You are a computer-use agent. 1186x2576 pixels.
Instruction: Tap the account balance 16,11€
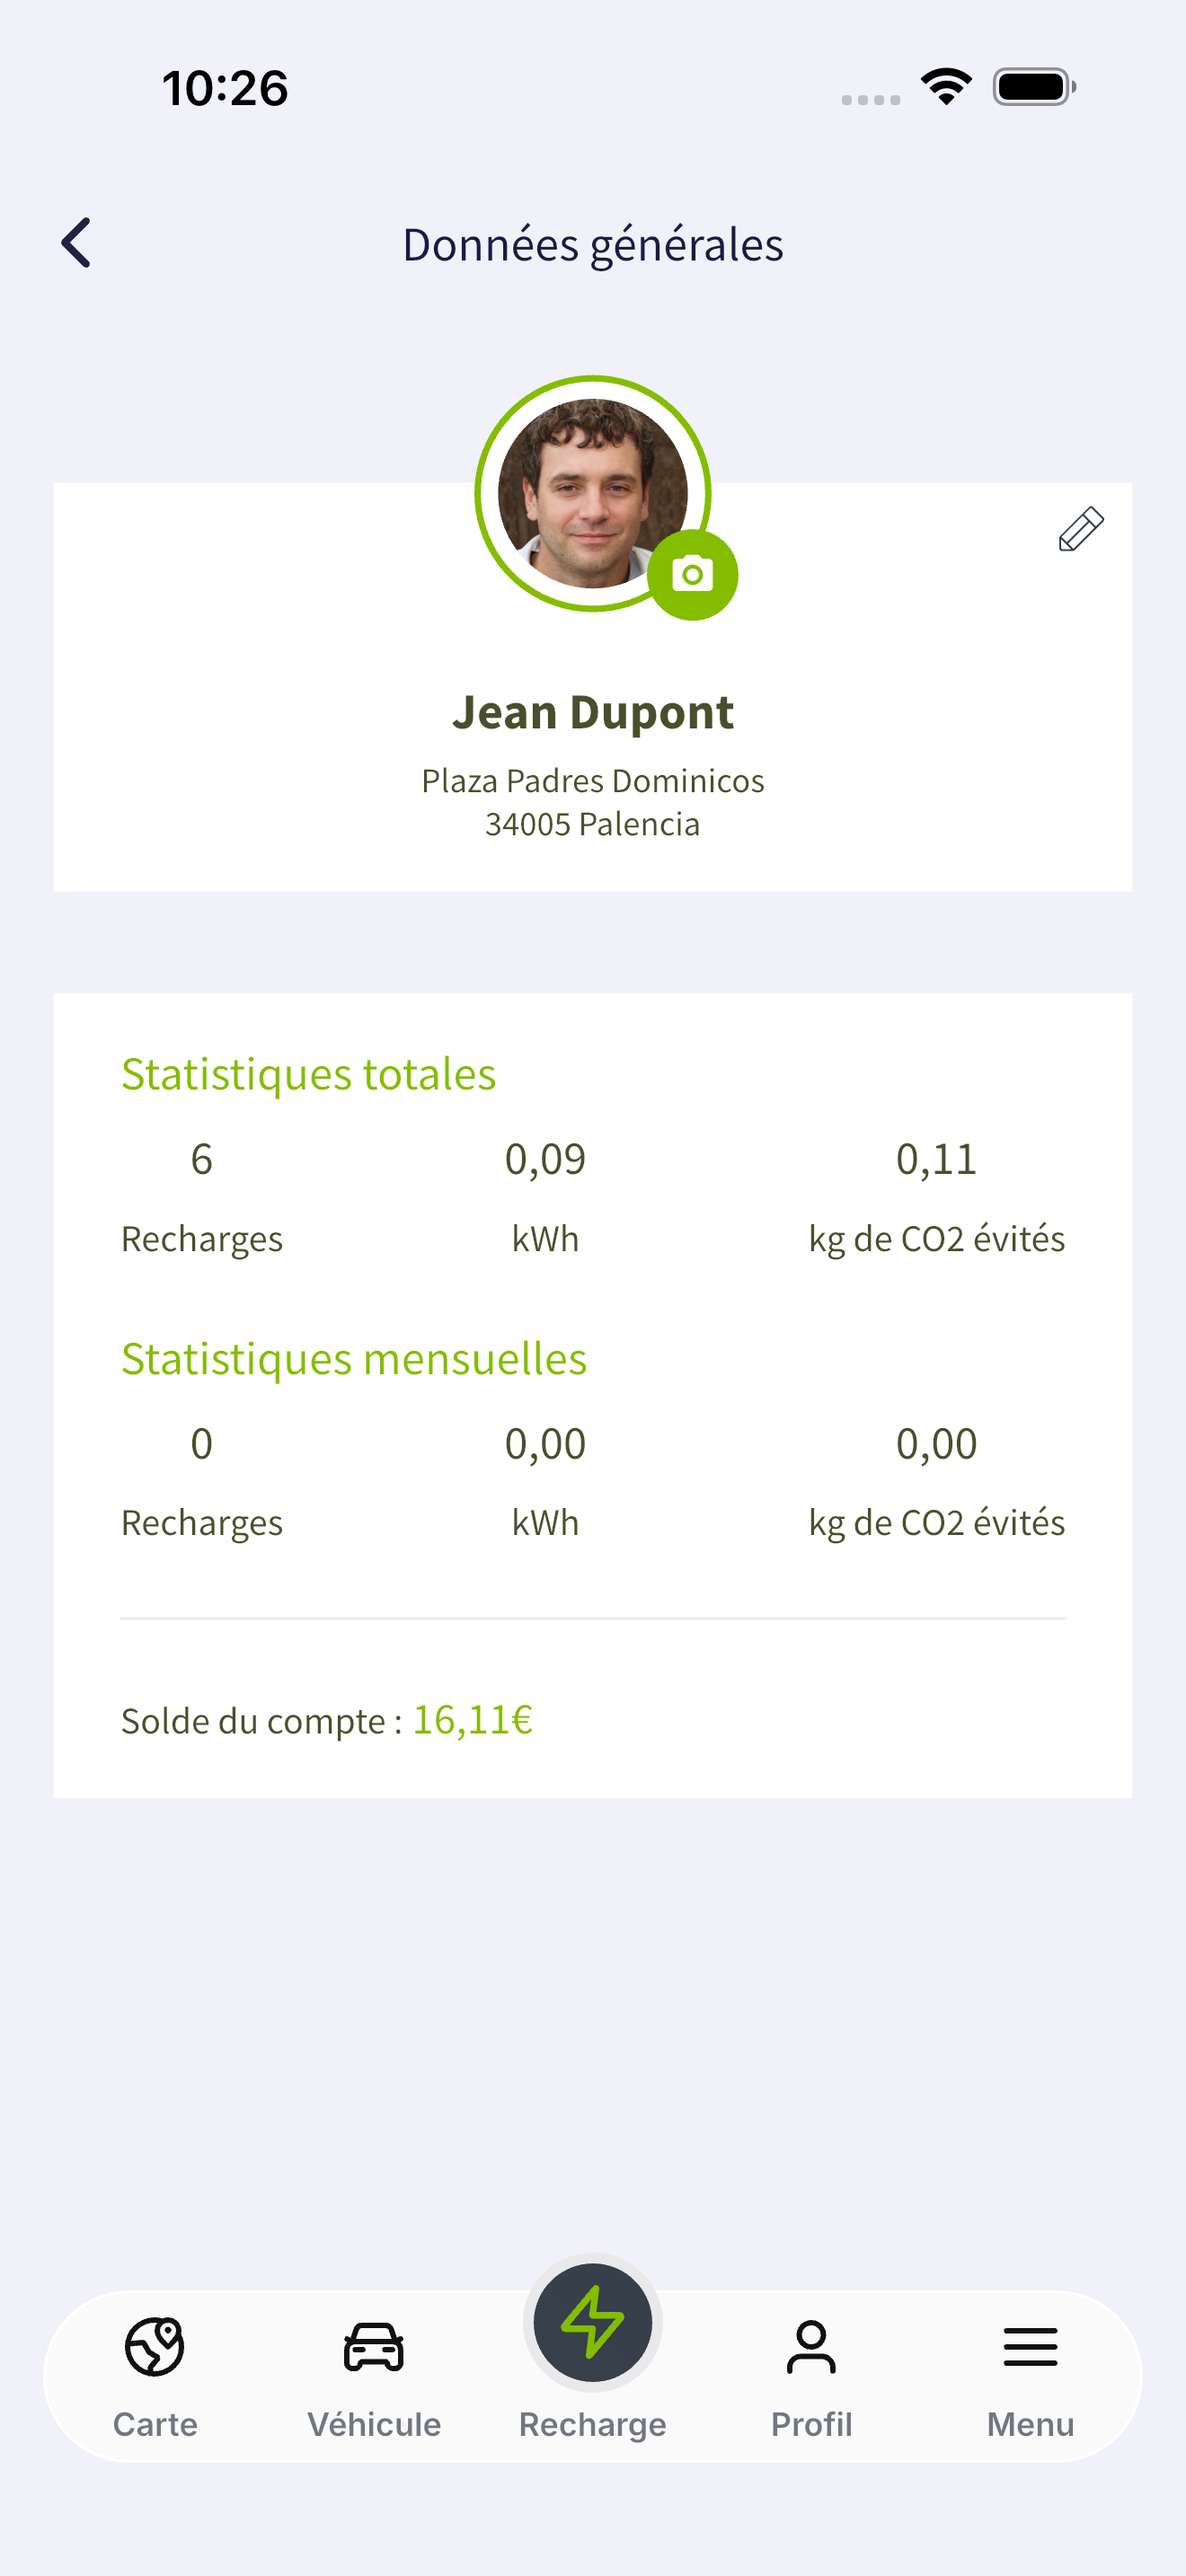coord(473,1720)
